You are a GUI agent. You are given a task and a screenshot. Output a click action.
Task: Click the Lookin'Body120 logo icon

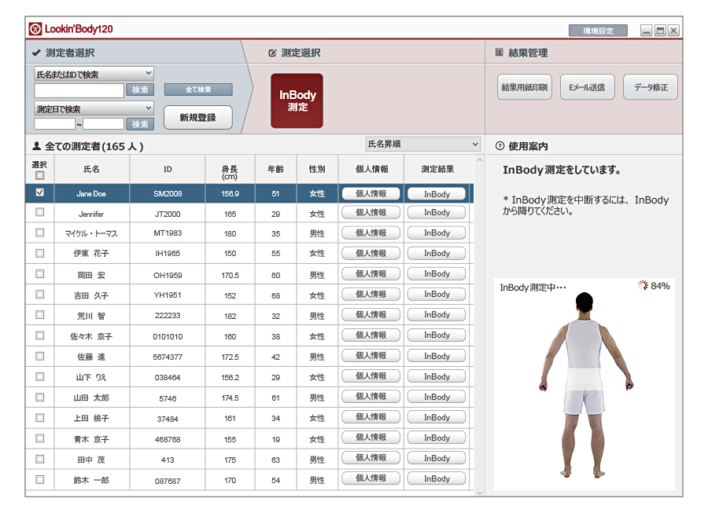click(x=35, y=29)
